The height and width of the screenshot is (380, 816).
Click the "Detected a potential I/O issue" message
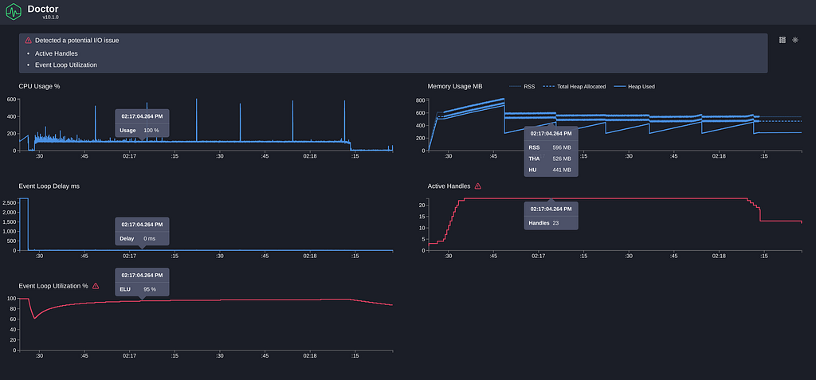point(77,40)
